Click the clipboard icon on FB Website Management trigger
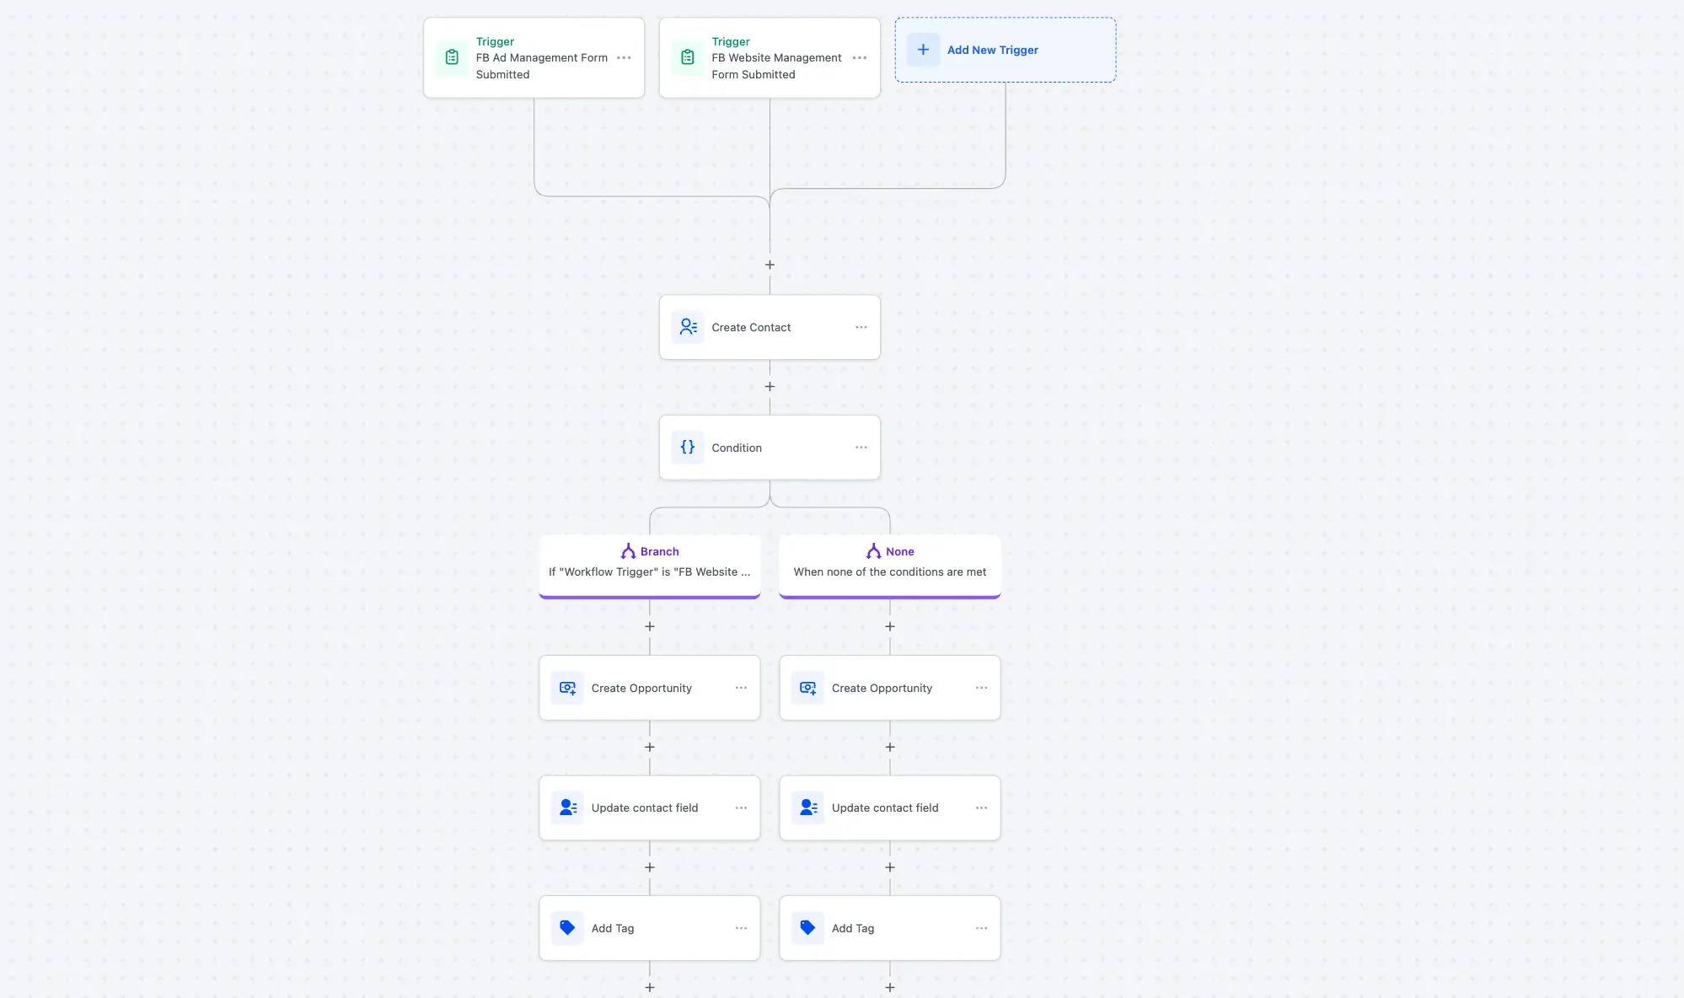Viewport: 1684px width, 998px height. [688, 56]
